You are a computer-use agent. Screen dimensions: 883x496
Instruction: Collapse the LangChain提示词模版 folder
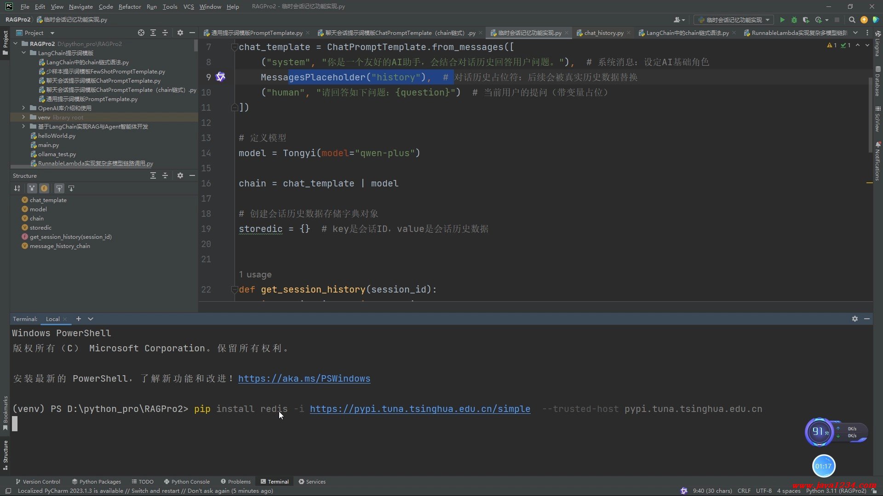click(23, 53)
